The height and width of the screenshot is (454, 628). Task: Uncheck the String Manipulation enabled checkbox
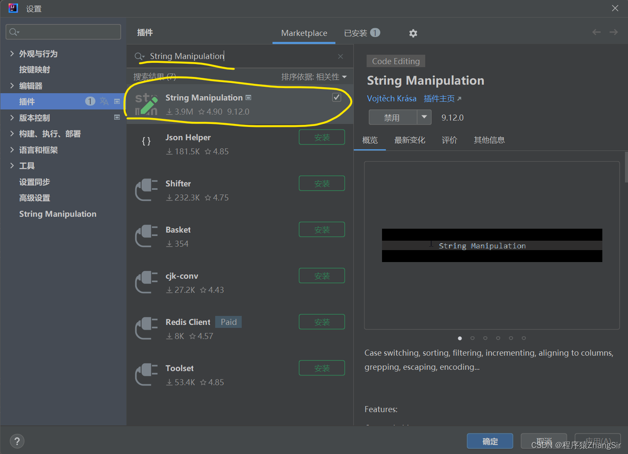click(337, 97)
